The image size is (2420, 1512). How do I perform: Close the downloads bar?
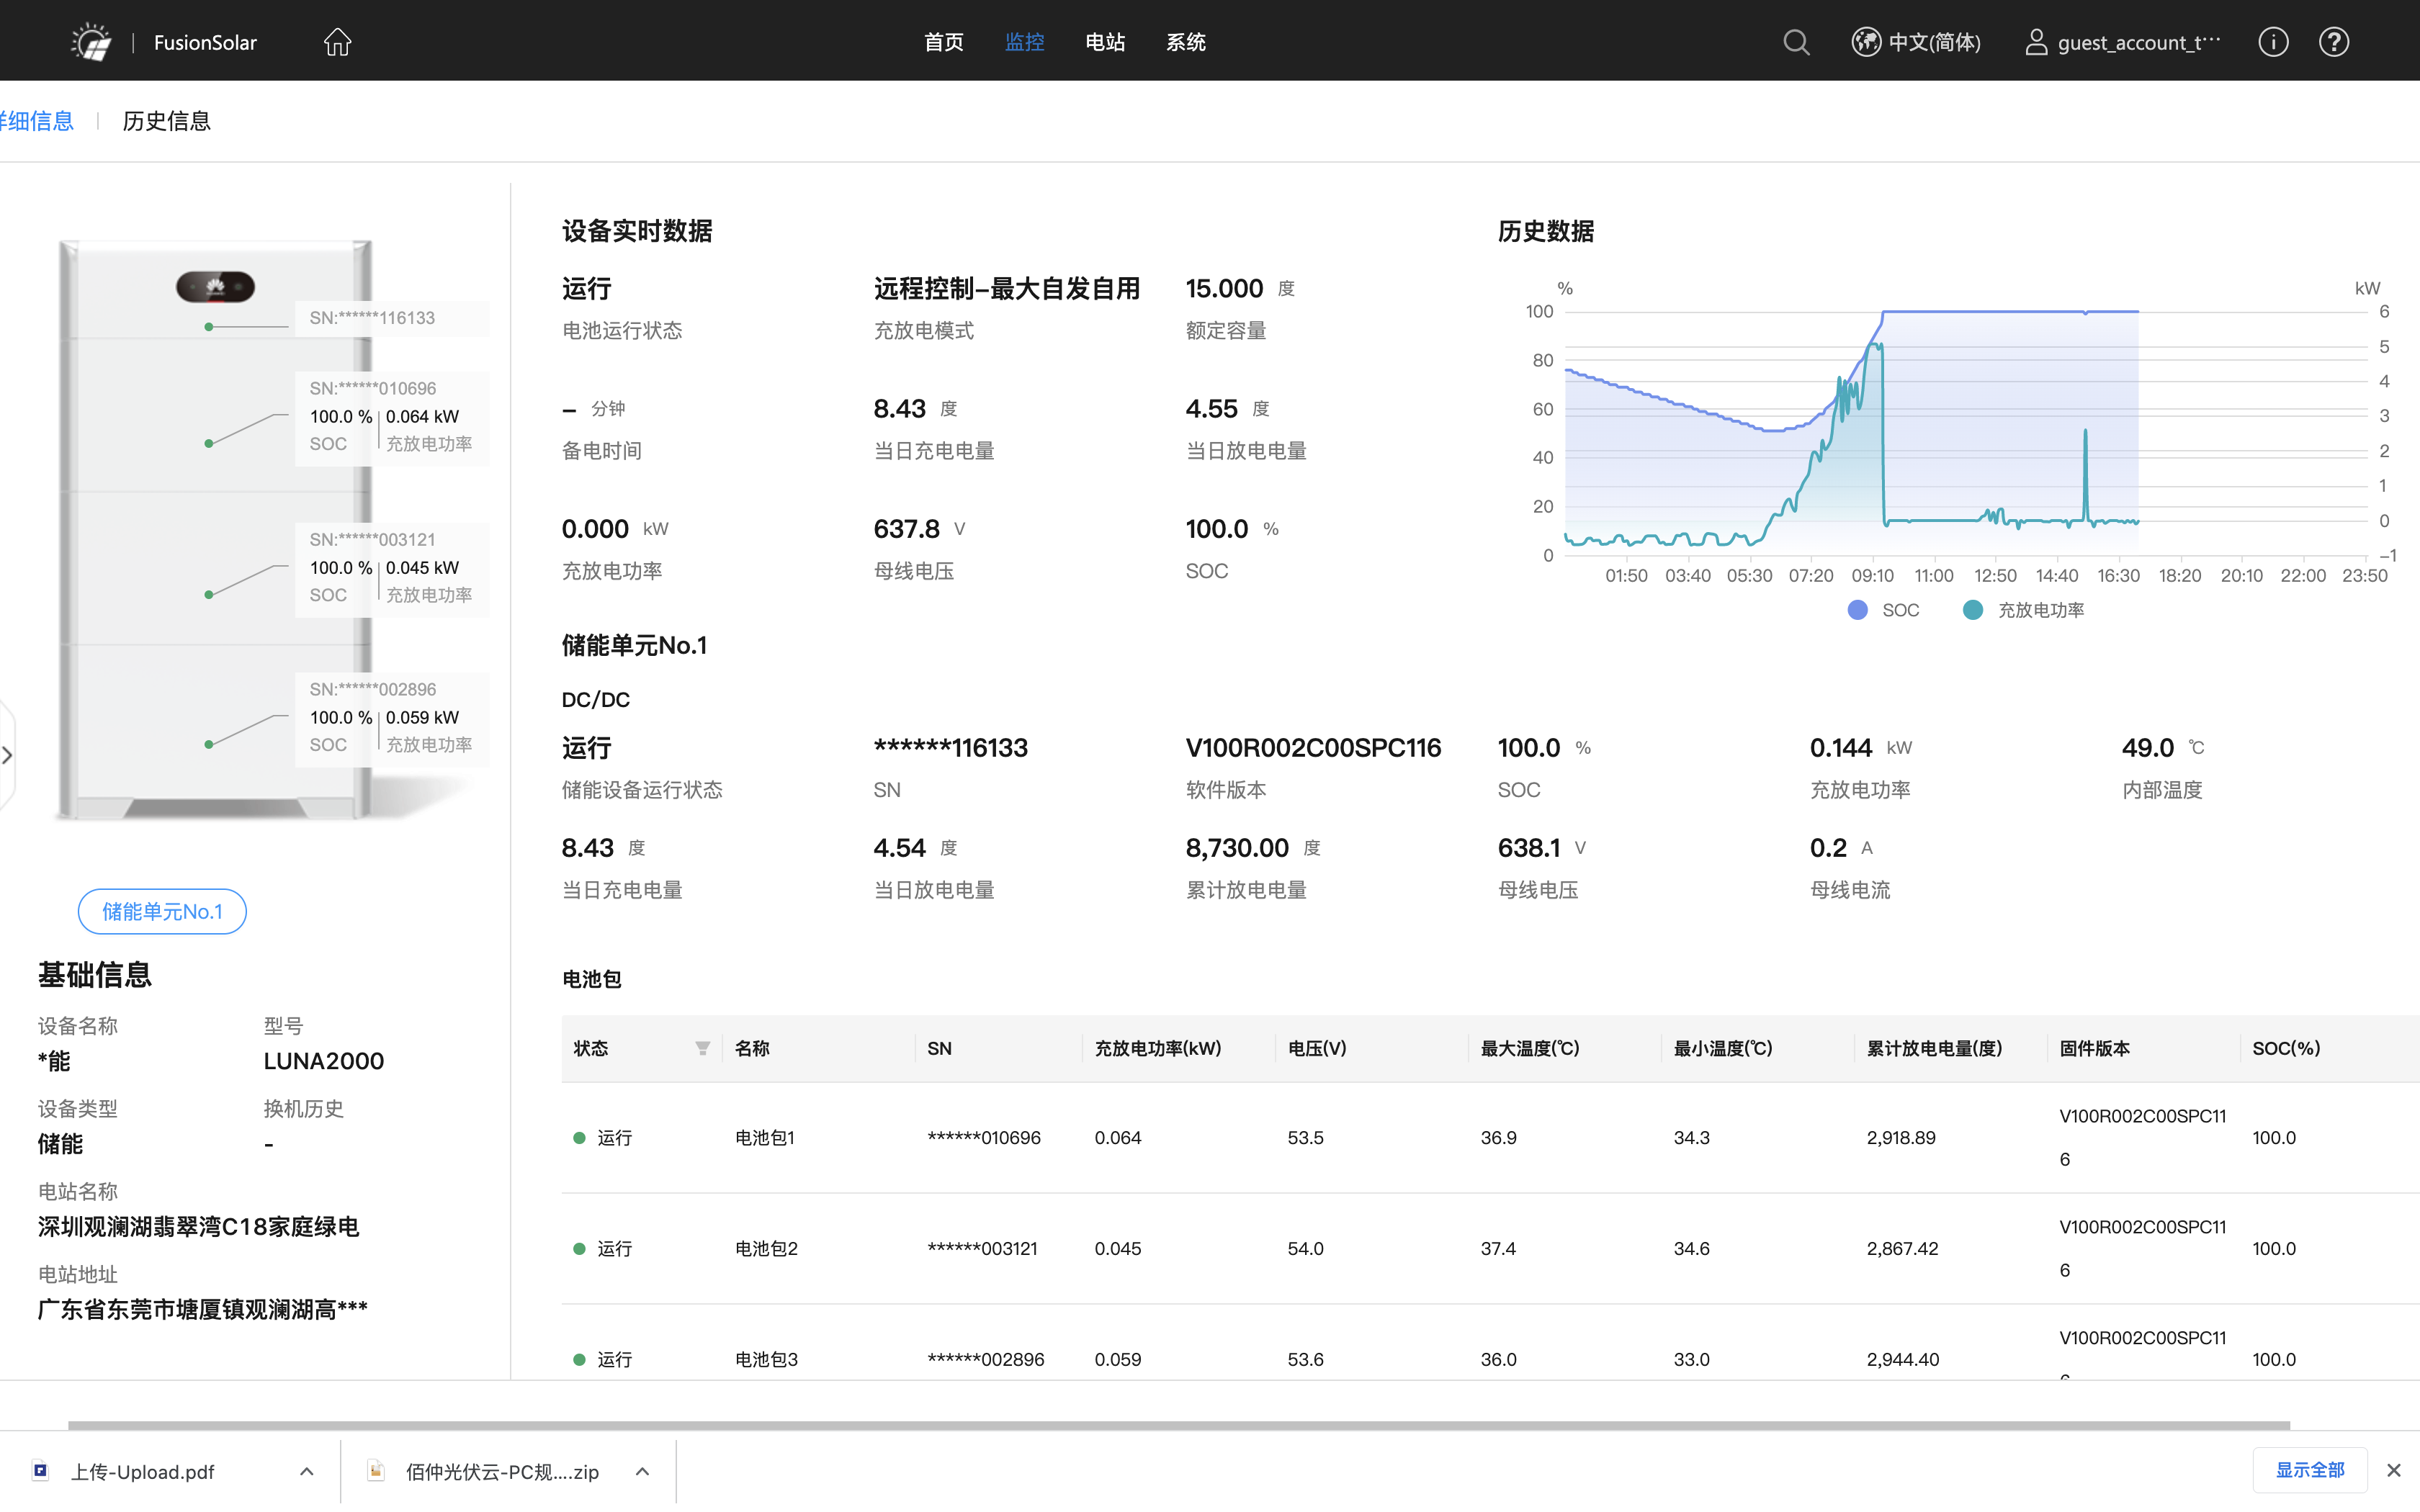(x=2393, y=1470)
